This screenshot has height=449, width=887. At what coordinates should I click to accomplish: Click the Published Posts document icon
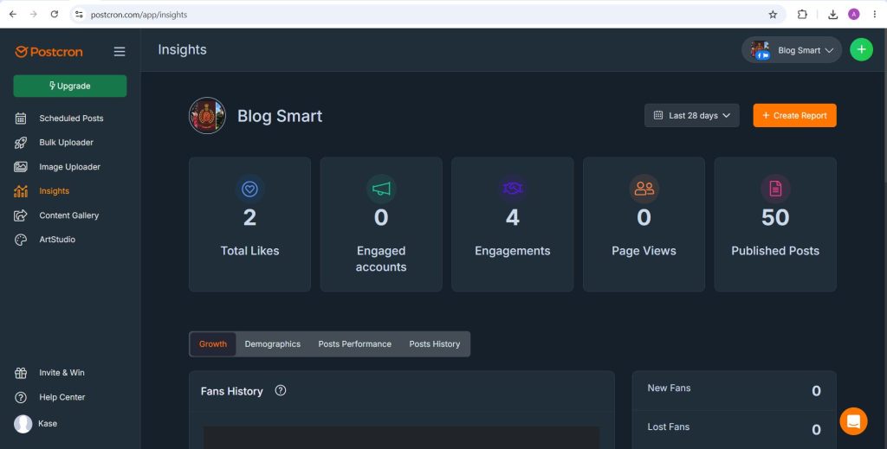tap(775, 189)
